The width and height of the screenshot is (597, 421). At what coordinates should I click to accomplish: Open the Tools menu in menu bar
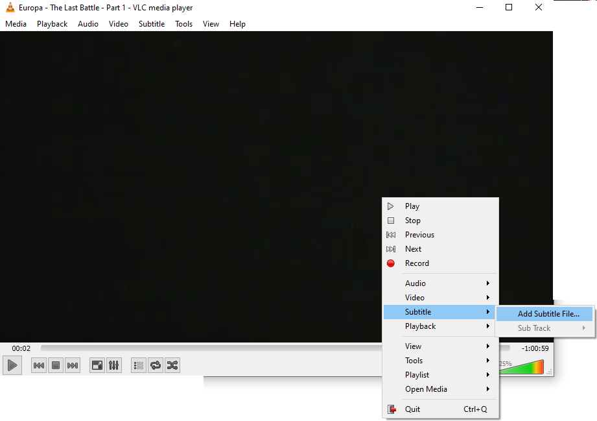click(183, 24)
